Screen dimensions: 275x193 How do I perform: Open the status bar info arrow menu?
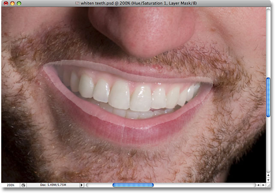point(81,185)
